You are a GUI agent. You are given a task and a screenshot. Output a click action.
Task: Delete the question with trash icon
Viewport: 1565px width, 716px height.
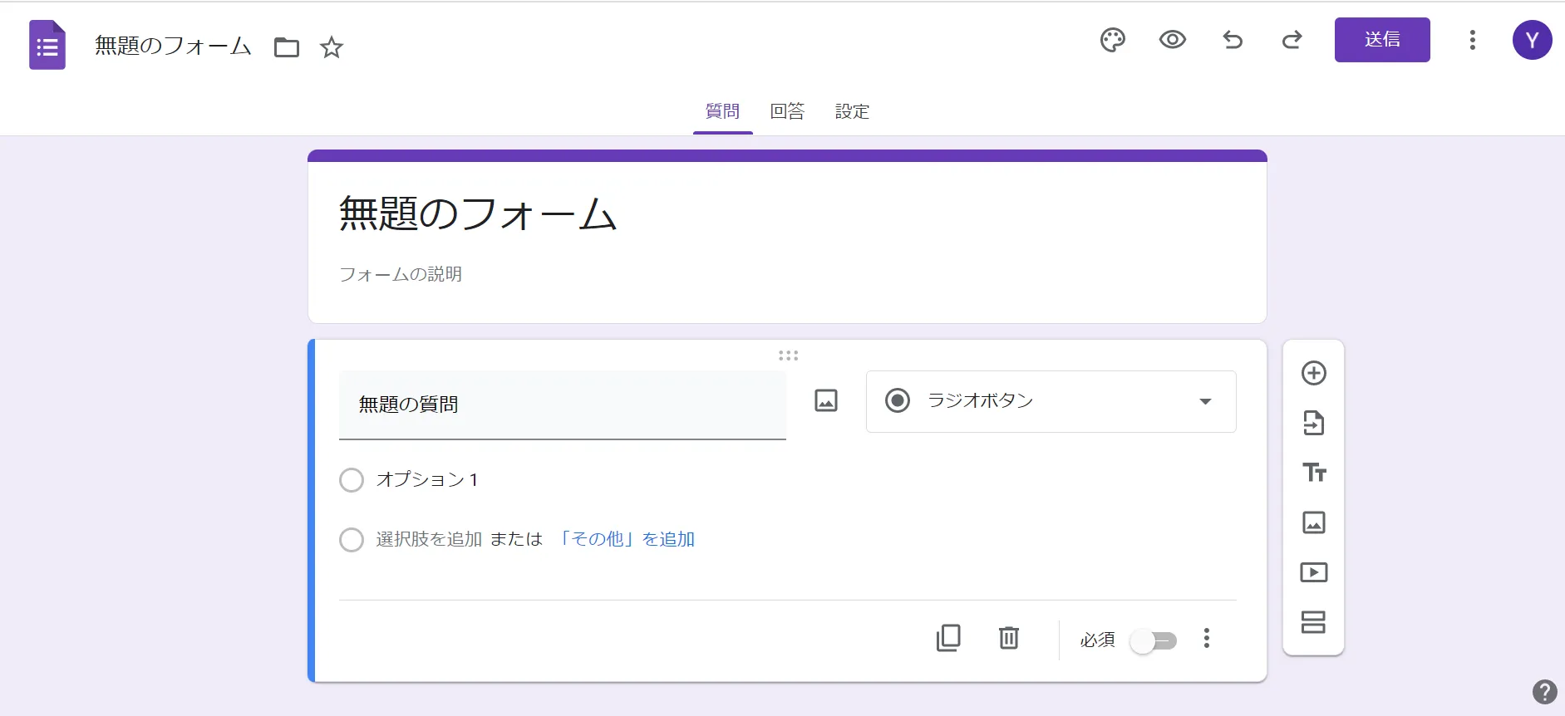coord(1008,638)
